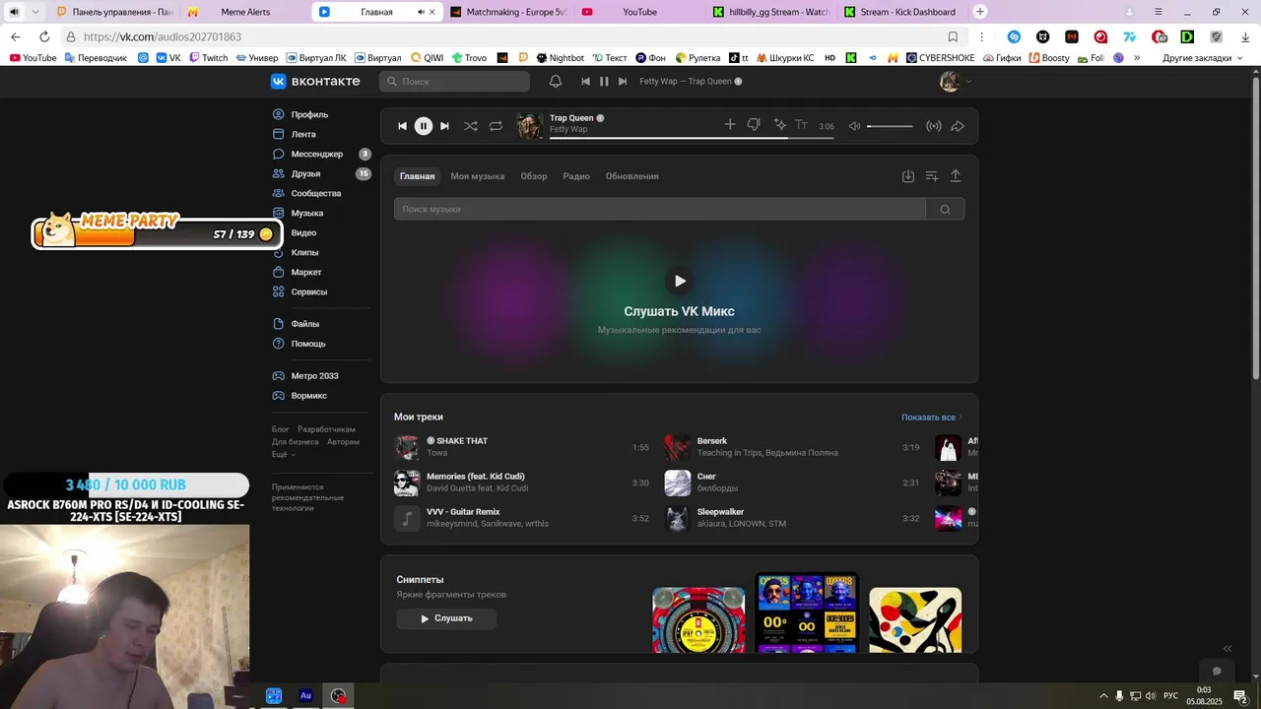Toggle shuffle mode in the player
This screenshot has width=1261, height=709.
[471, 126]
